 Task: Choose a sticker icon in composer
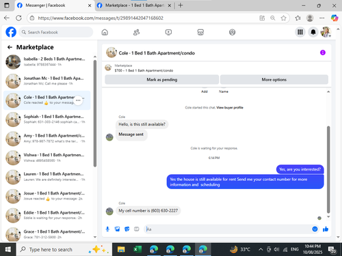[x=127, y=229]
